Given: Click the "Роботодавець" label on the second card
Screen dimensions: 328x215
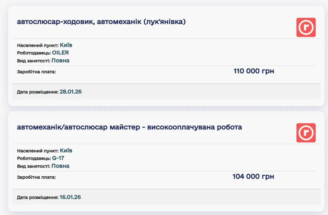Looking at the screenshot, I should pyautogui.click(x=34, y=158).
